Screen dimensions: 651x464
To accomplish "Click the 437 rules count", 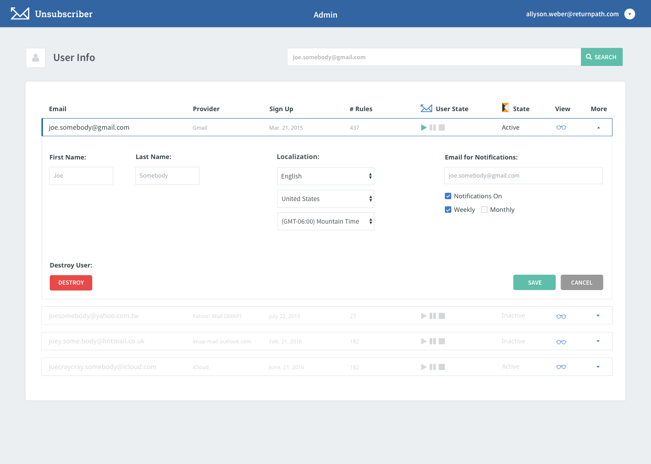I will point(354,128).
